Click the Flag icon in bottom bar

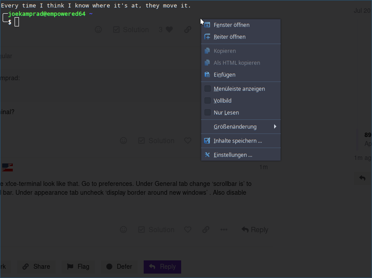(x=70, y=267)
